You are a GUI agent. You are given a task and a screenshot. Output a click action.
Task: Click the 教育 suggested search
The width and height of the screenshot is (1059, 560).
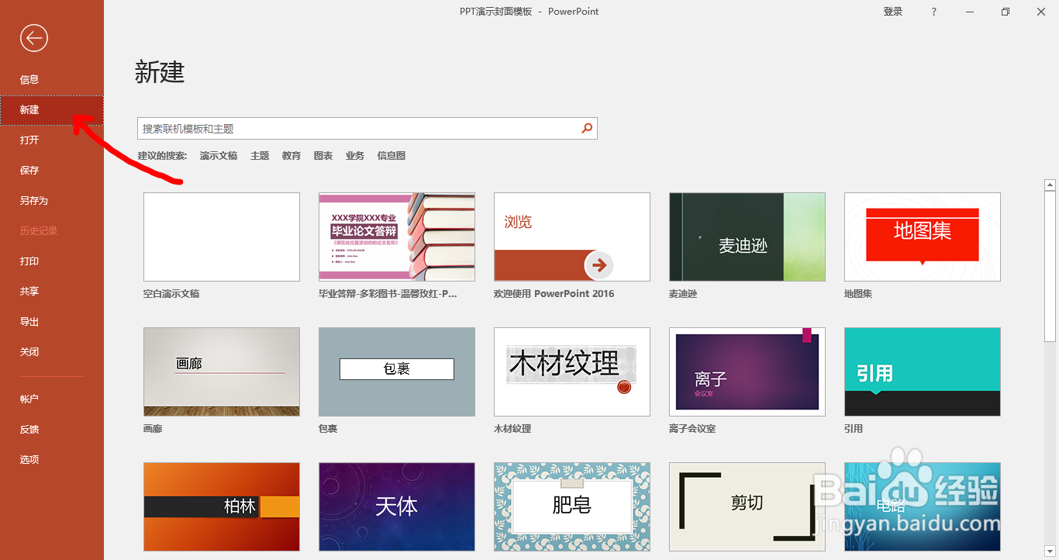click(291, 156)
